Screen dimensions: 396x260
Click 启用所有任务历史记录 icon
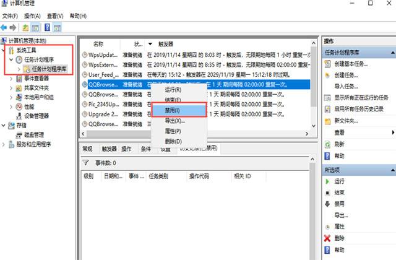click(327, 109)
